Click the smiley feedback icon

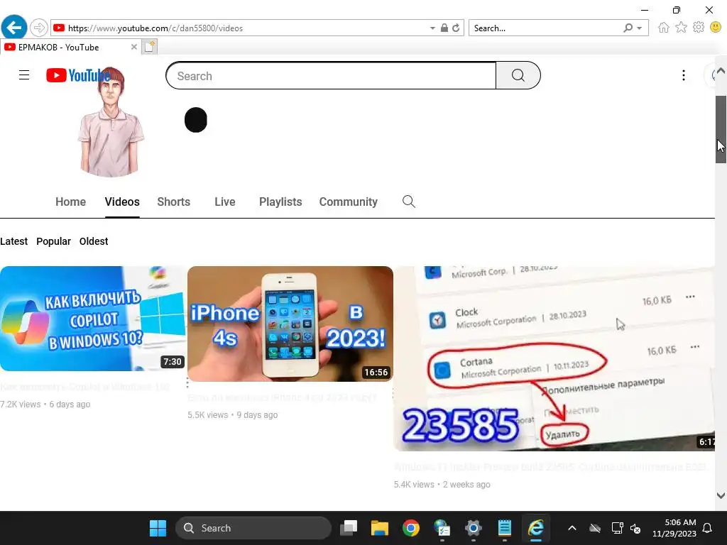pos(716,28)
